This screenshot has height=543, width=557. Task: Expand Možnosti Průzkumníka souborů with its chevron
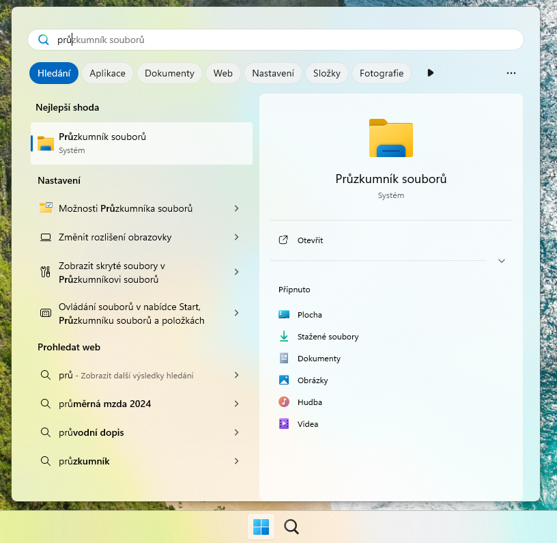coord(237,208)
